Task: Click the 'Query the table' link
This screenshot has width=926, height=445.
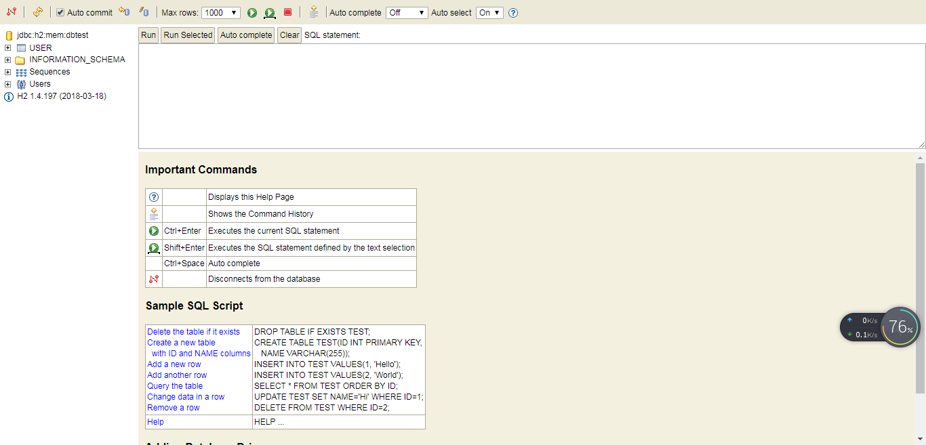Action: (175, 386)
